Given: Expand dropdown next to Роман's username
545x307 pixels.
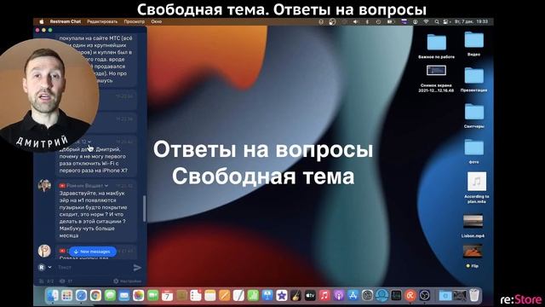Looking at the screenshot, I should (x=106, y=186).
